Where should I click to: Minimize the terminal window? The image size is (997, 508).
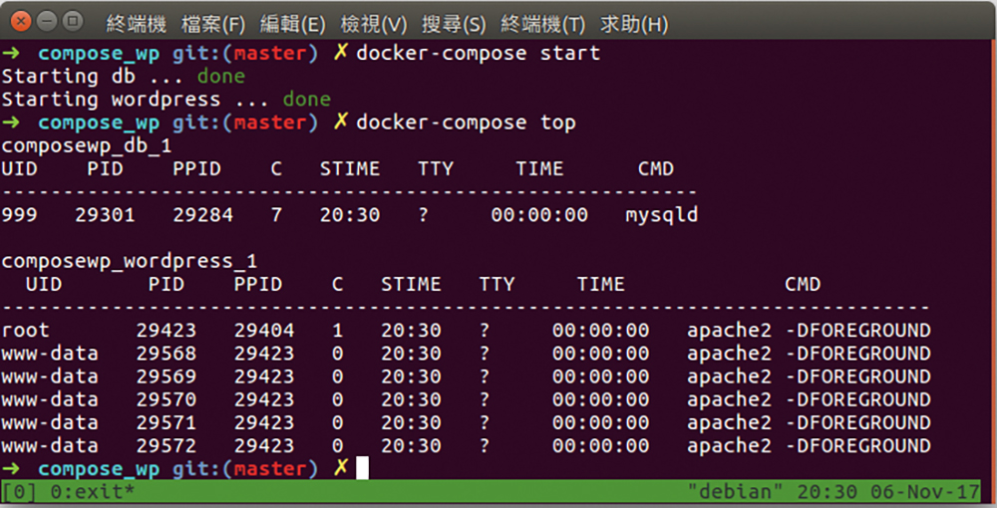(x=47, y=22)
